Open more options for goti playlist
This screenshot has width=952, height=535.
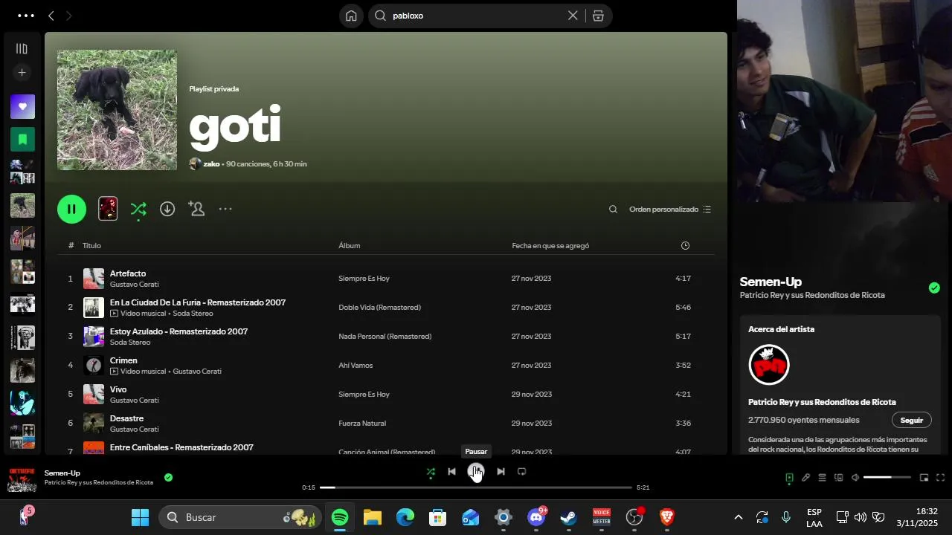pyautogui.click(x=225, y=209)
